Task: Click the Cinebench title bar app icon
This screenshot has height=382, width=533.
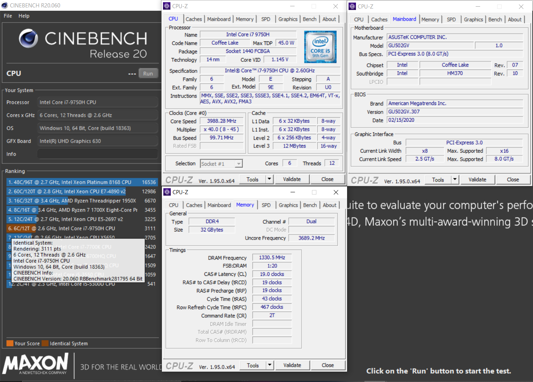Action: click(x=4, y=5)
